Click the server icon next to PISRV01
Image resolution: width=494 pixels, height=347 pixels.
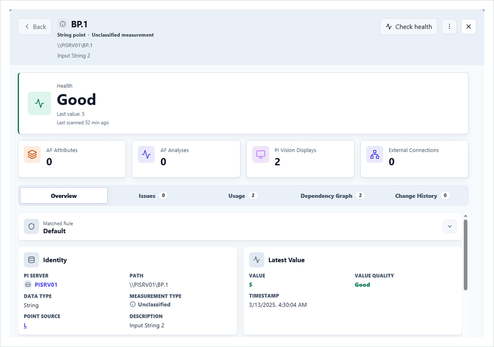pos(28,285)
